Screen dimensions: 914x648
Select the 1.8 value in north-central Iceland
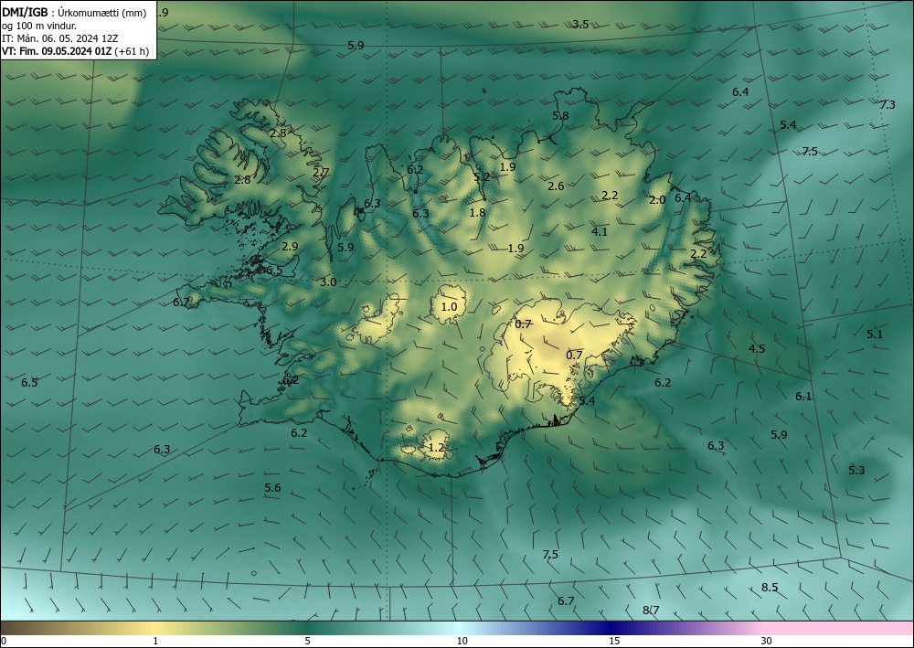tap(477, 213)
